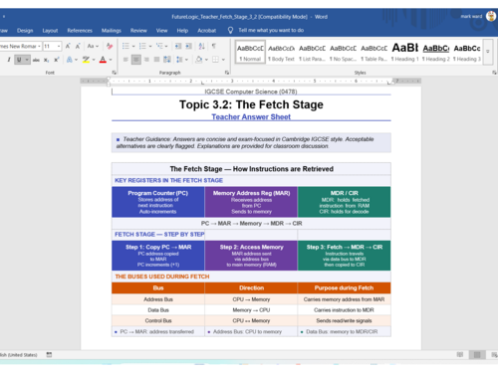Screen dimensions: 498x373
Task: Apply the Normal style
Action: pyautogui.click(x=250, y=52)
